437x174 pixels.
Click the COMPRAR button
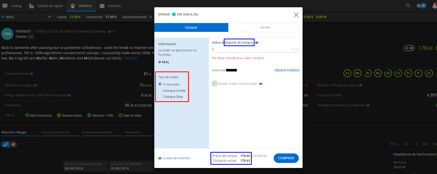click(x=286, y=158)
